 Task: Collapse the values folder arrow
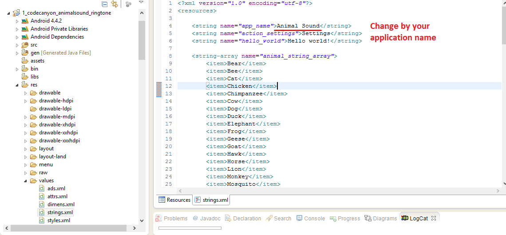point(25,181)
